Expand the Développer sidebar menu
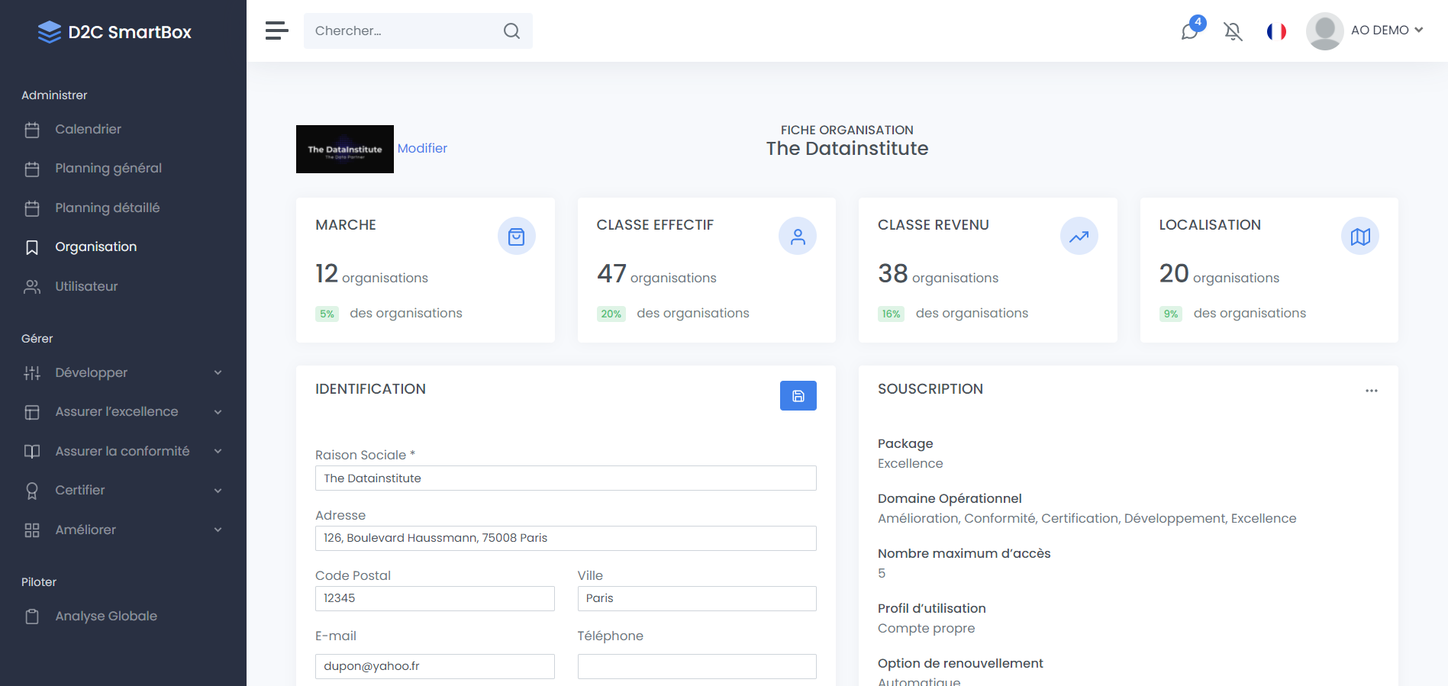This screenshot has width=1448, height=686. tap(122, 372)
